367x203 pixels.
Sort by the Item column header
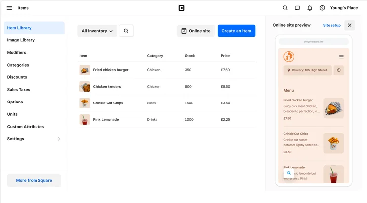pyautogui.click(x=83, y=56)
